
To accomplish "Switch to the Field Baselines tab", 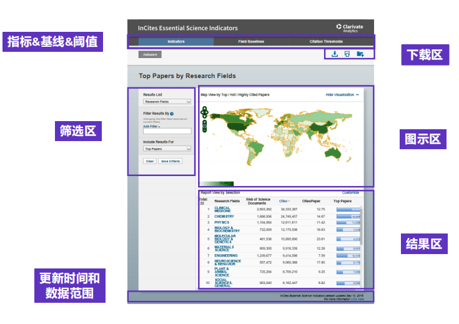I will (x=251, y=42).
